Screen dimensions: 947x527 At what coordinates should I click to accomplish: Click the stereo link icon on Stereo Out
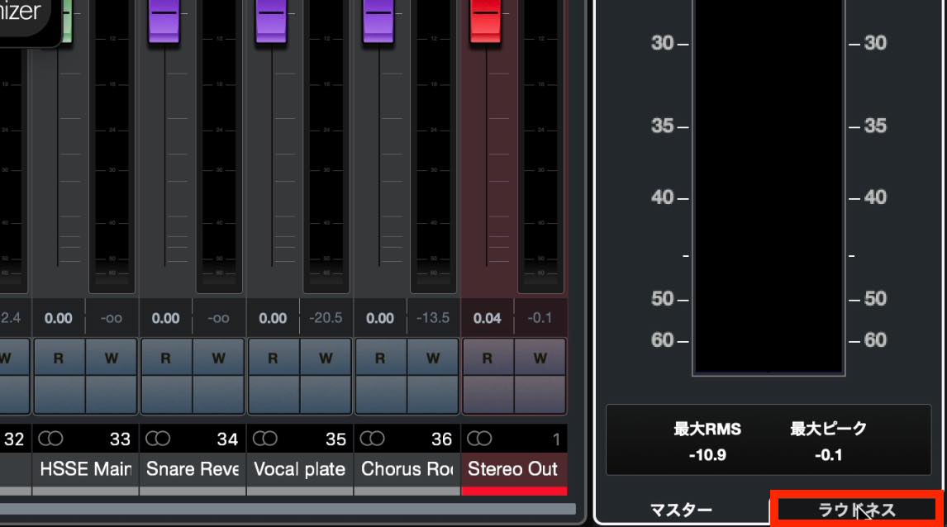tap(479, 439)
